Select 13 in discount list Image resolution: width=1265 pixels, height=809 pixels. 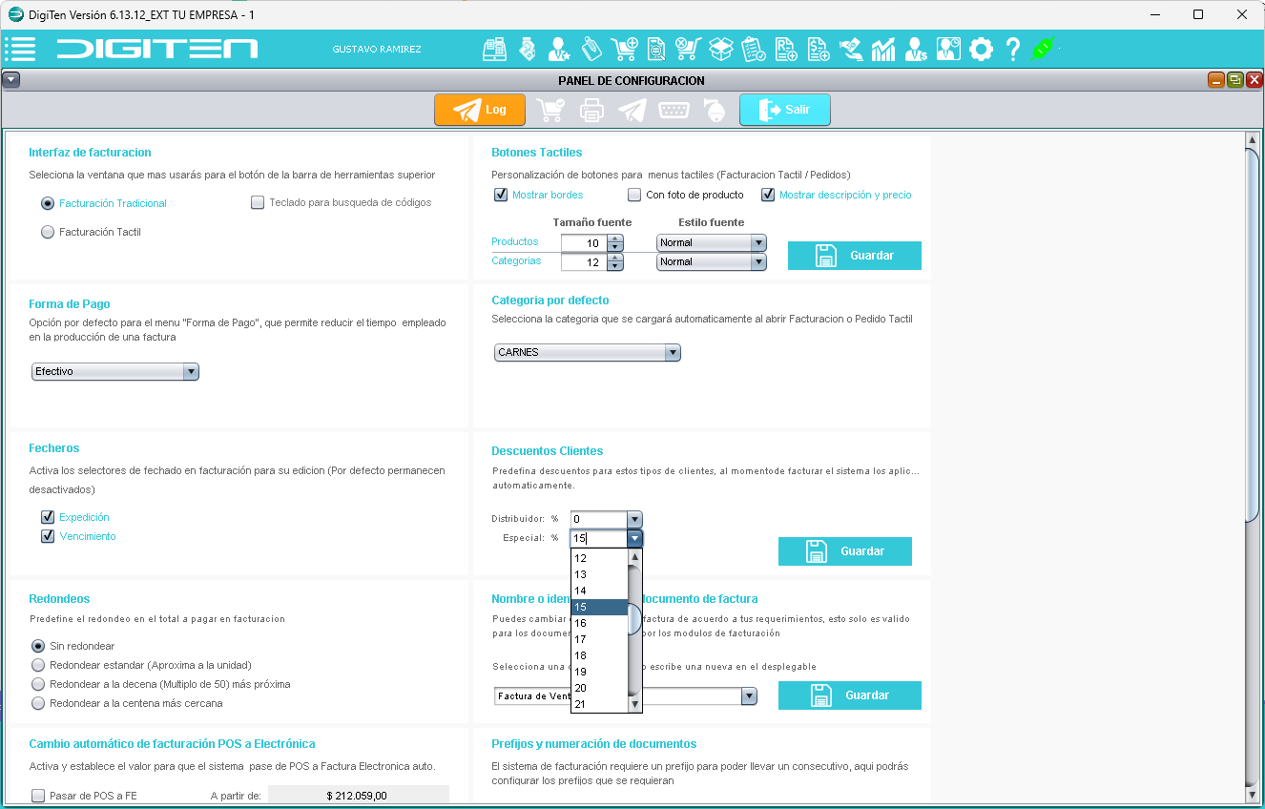tap(599, 574)
